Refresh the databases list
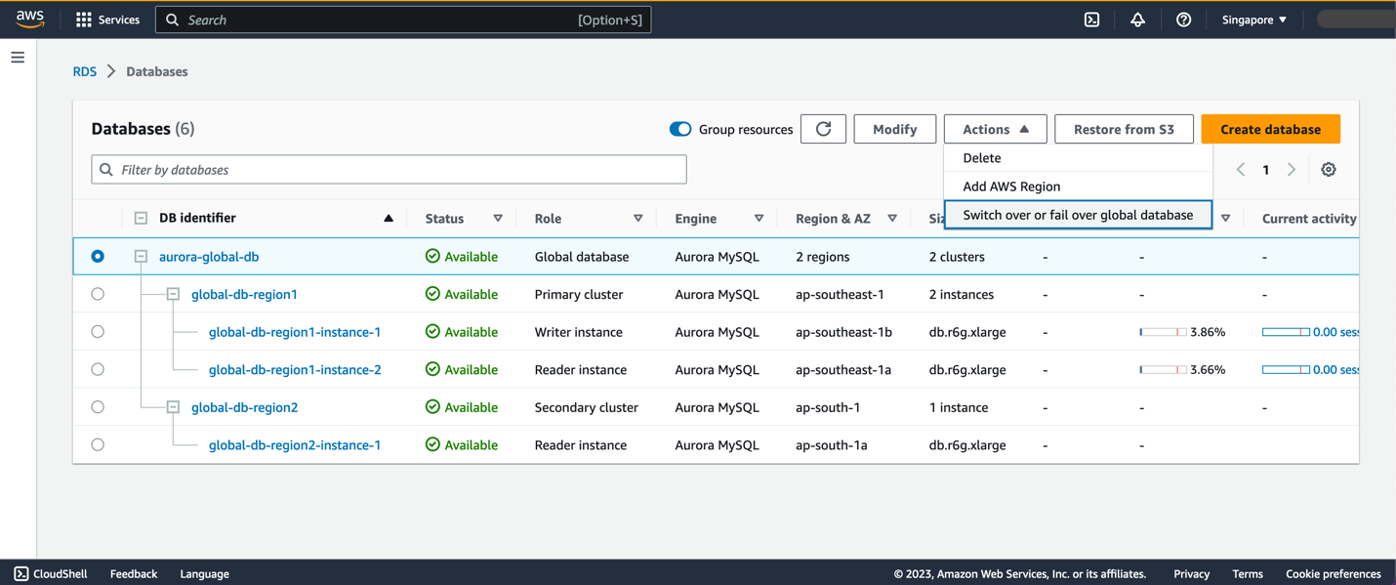 [823, 129]
